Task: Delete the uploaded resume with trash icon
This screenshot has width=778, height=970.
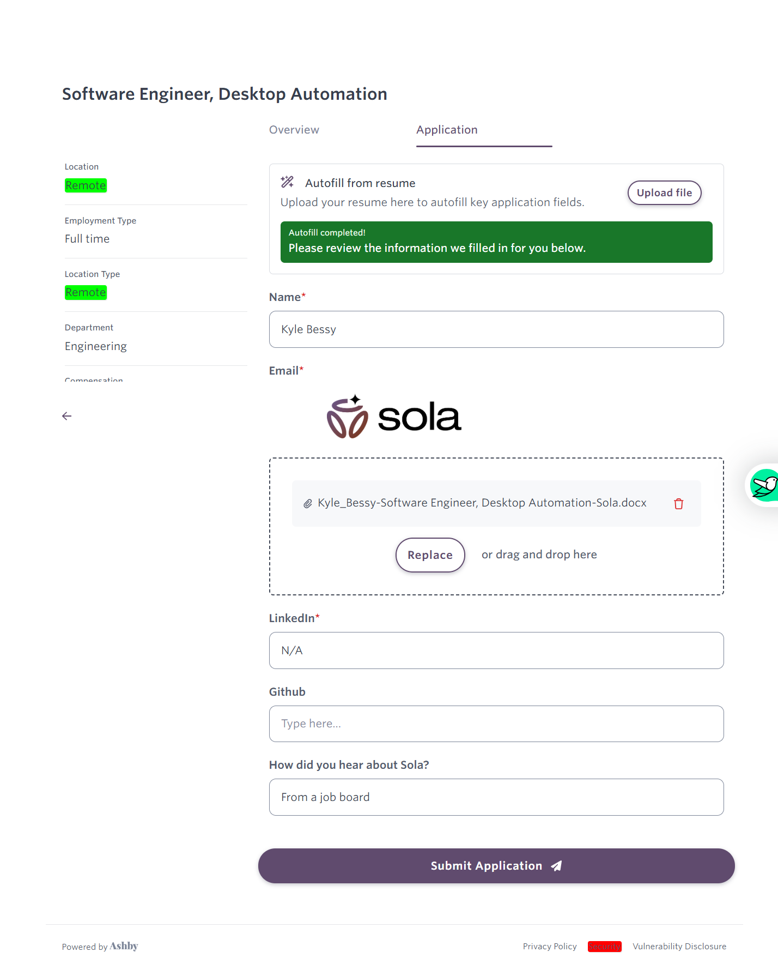Action: point(678,504)
